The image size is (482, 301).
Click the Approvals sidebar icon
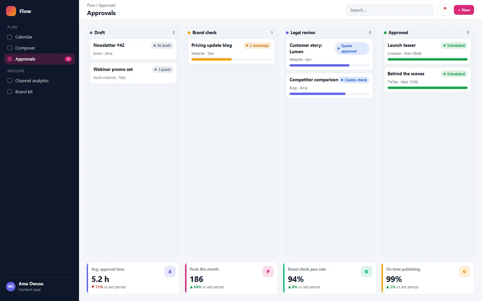coord(10,59)
